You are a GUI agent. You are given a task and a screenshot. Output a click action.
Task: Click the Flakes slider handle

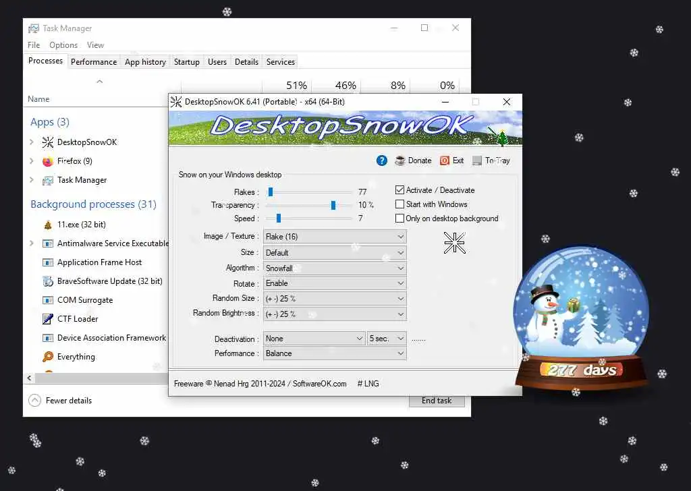[x=271, y=192]
